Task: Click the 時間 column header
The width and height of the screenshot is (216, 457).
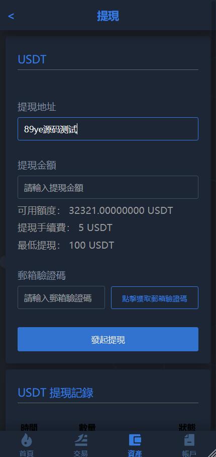Action: point(29,428)
